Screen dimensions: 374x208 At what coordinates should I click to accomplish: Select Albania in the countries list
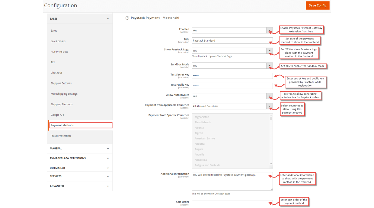click(199, 128)
